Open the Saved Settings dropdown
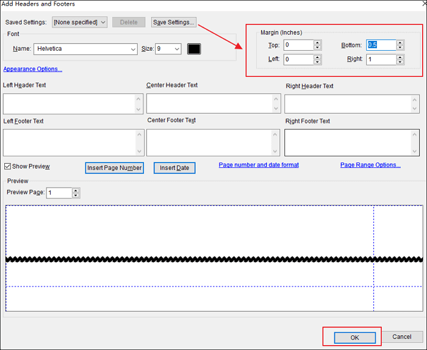Image resolution: width=427 pixels, height=350 pixels. click(x=79, y=23)
